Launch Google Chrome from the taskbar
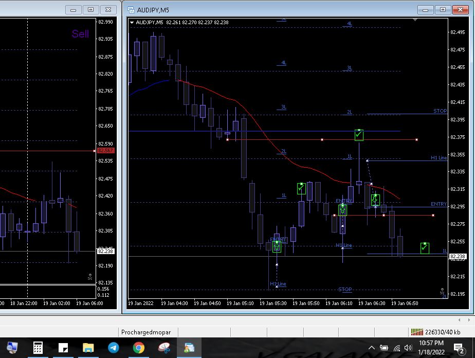The image size is (475, 358). click(138, 348)
